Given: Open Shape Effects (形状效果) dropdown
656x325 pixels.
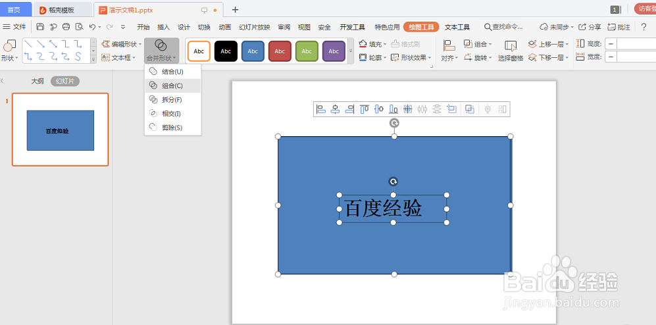Looking at the screenshot, I should tap(411, 57).
